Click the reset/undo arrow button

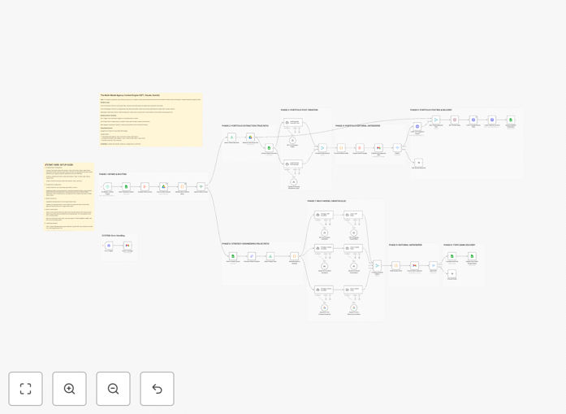coord(157,389)
